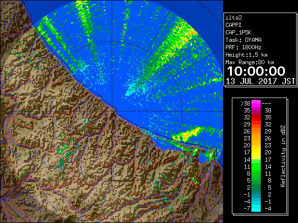
Task: Click the 10:00:00 timestamp
Action: tap(256, 71)
